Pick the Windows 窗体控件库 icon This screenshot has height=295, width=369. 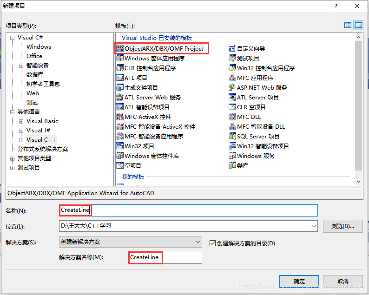click(x=120, y=156)
